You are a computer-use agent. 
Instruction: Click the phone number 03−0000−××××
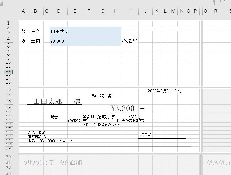click(x=56, y=141)
